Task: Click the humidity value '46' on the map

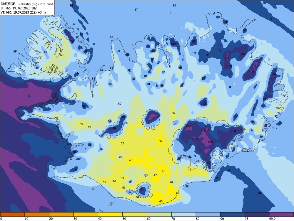Action: (131, 160)
